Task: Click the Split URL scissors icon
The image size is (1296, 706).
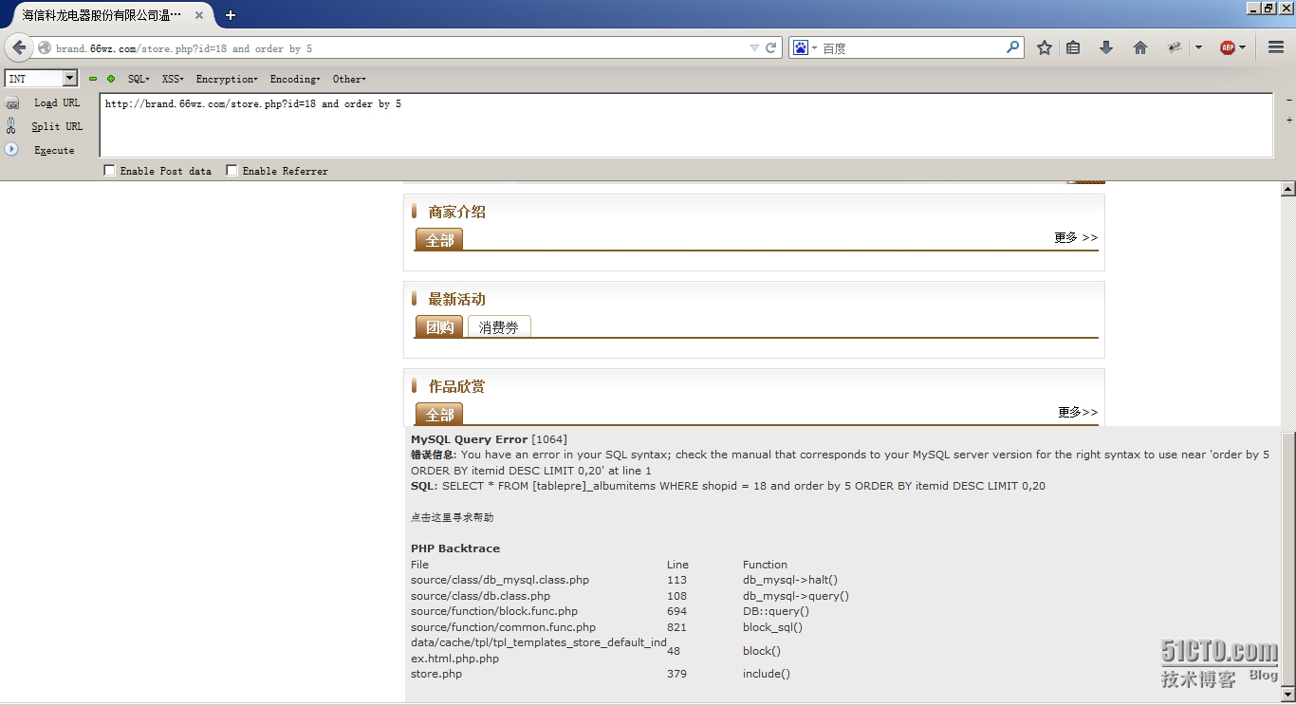Action: click(12, 125)
